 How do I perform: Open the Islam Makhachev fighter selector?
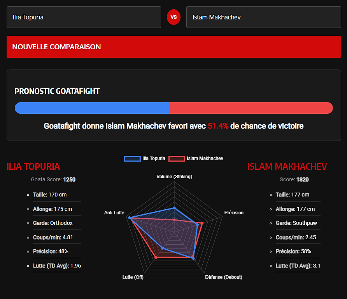pyautogui.click(x=264, y=17)
